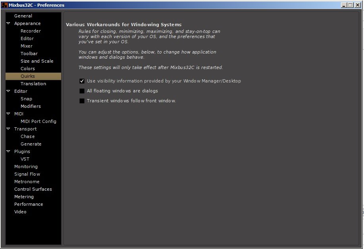This screenshot has width=364, height=249.
Task: Collapse the Appearance section arrow
Action: click(x=8, y=23)
